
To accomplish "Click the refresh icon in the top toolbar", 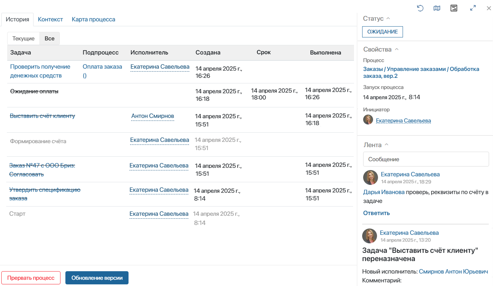I will [x=420, y=8].
